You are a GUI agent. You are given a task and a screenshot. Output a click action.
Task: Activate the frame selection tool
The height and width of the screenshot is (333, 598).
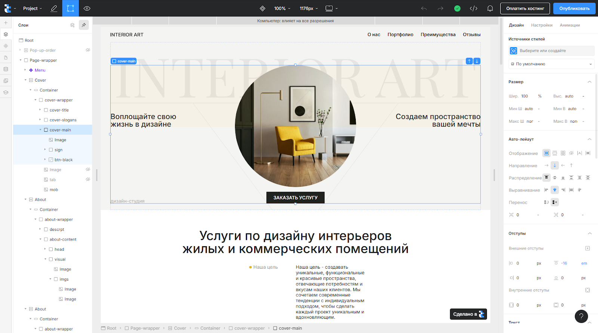coord(70,8)
